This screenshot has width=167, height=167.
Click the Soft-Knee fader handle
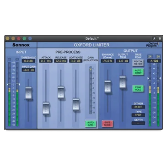point(76,104)
